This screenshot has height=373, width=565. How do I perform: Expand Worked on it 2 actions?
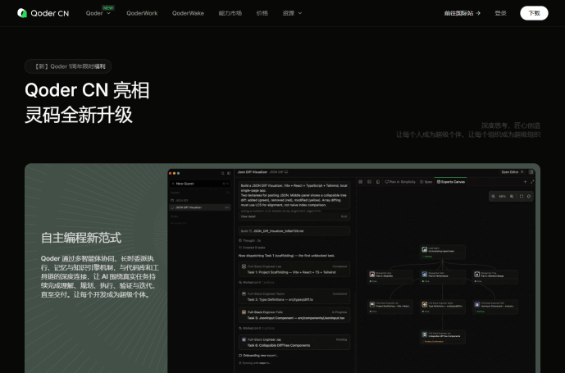coord(256,328)
